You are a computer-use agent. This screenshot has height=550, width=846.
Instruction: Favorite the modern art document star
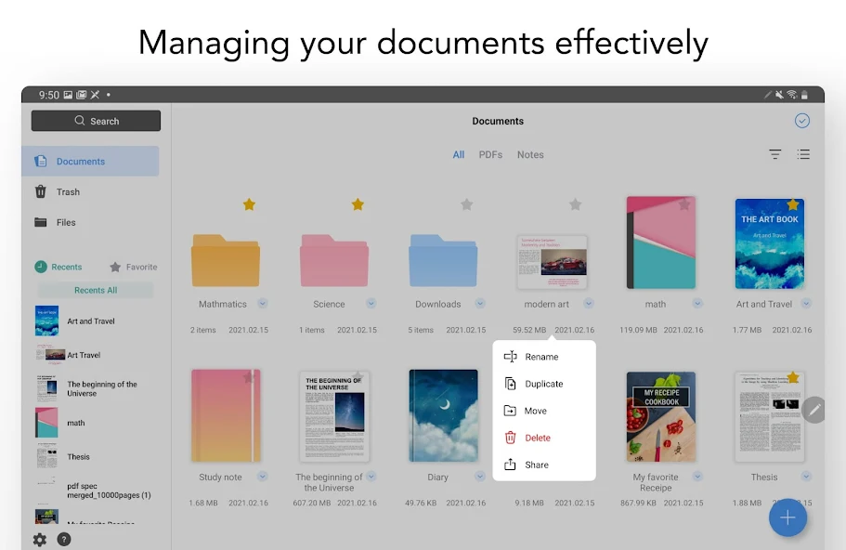[x=575, y=204]
